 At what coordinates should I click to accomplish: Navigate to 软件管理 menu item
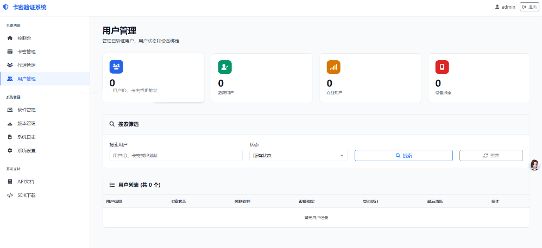[26, 110]
